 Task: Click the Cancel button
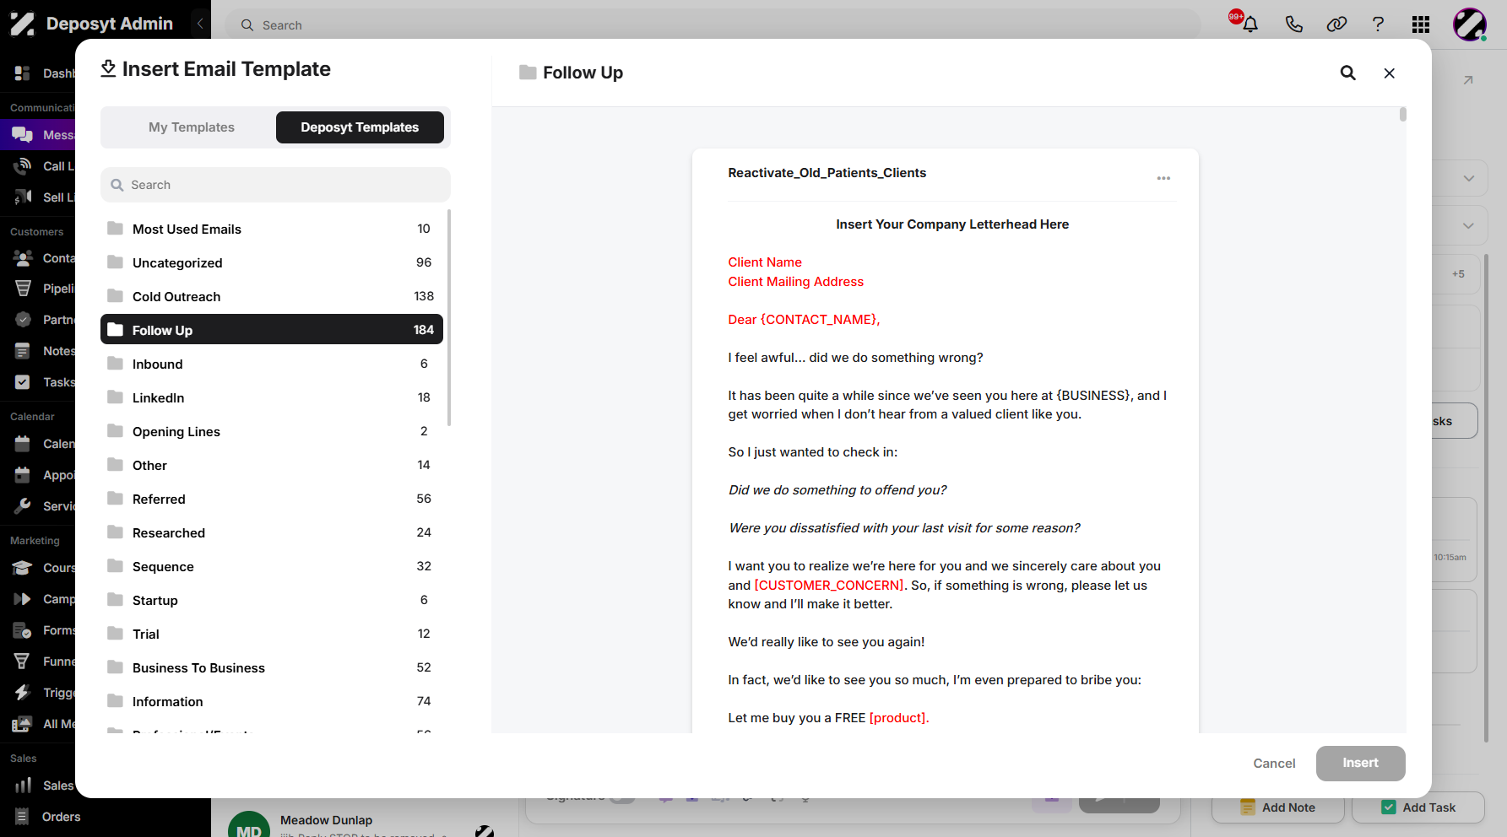(x=1274, y=763)
